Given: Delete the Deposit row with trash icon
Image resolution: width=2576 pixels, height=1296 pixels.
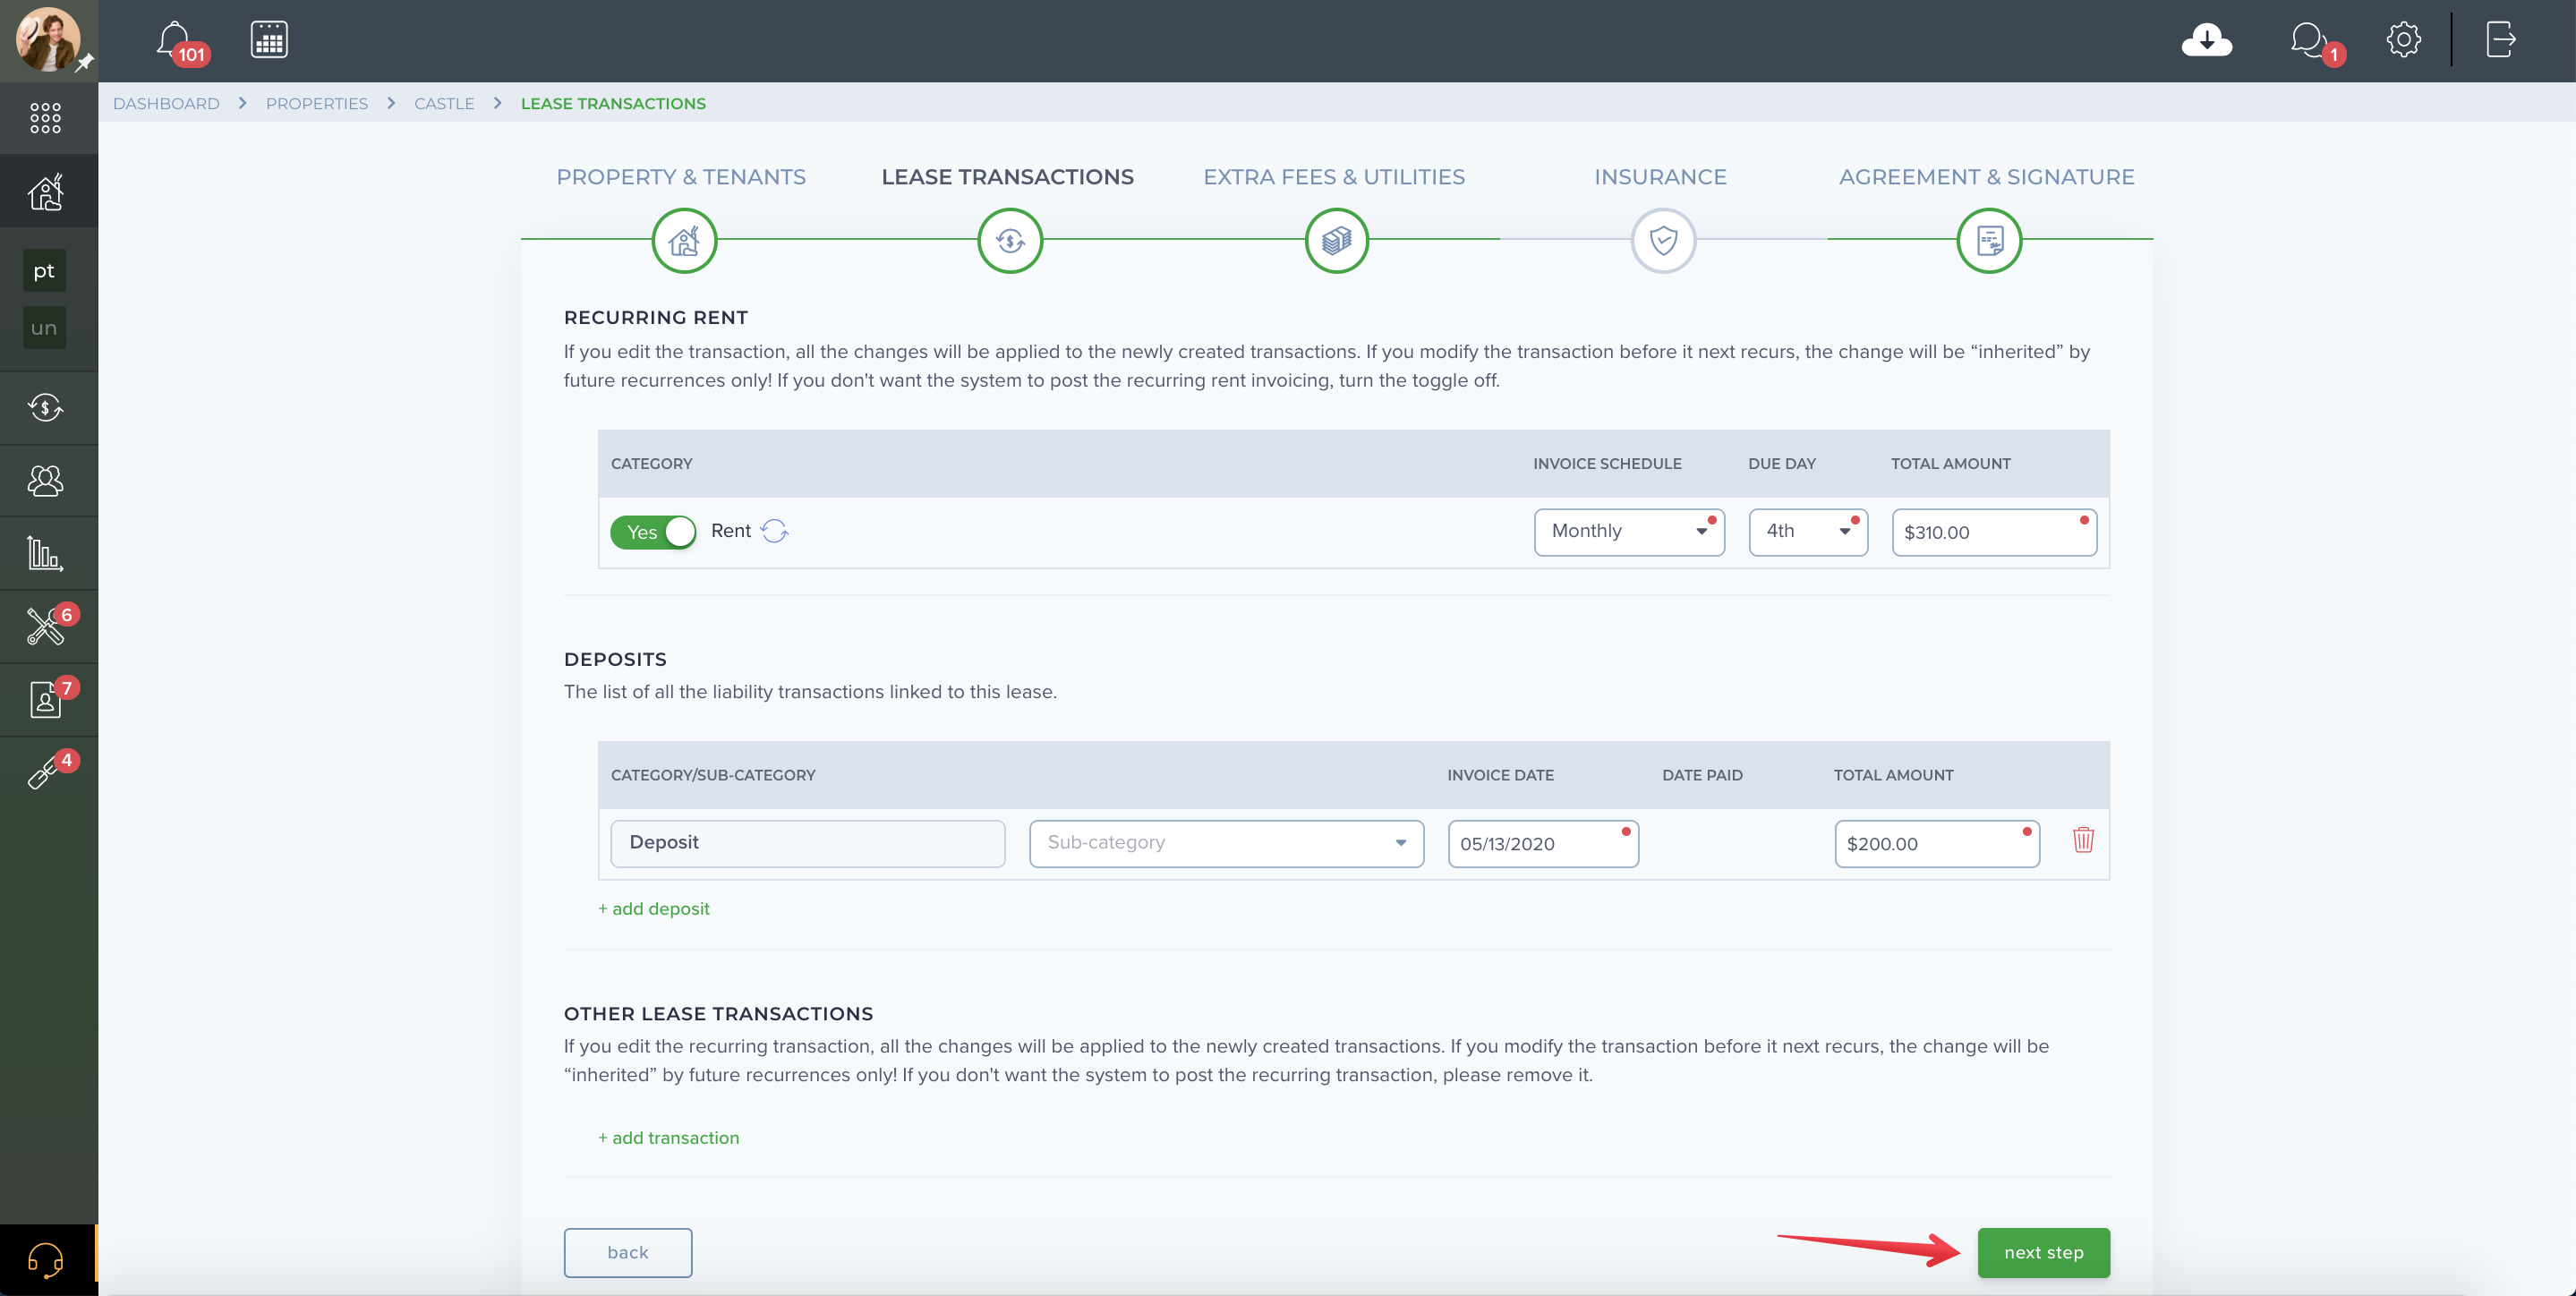Looking at the screenshot, I should coord(2083,840).
